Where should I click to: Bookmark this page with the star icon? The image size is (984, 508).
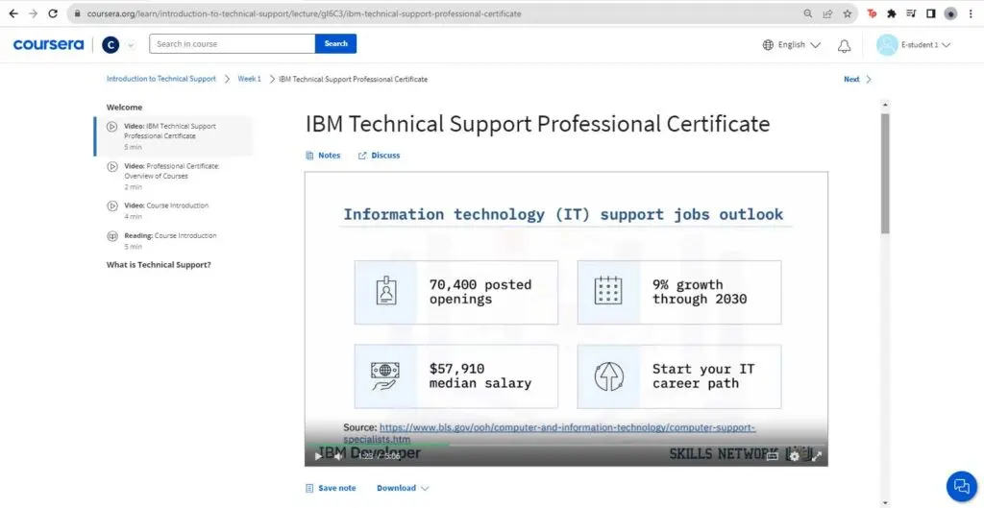tap(848, 13)
